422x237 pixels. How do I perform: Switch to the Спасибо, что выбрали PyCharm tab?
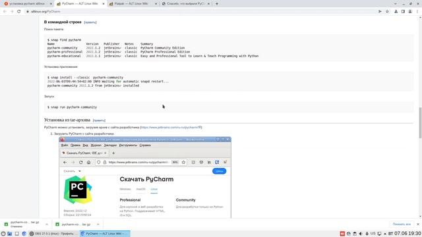pyautogui.click(x=186, y=4)
